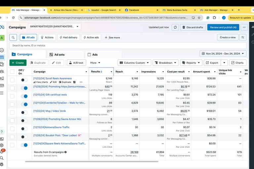Refresh campaign data with the circular arrow button
This screenshot has height=169, width=254.
175,27
